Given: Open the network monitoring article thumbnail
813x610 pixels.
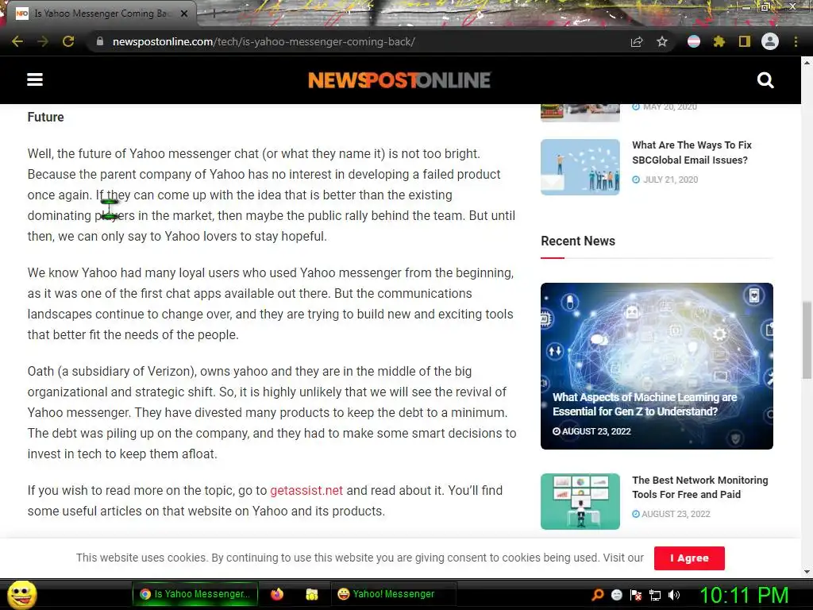Looking at the screenshot, I should coord(580,501).
